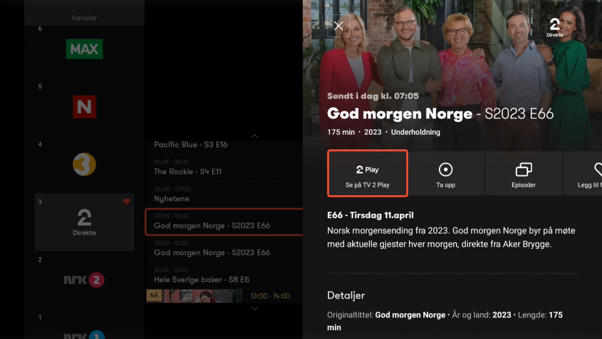Select the NRK1 channel logo
Image resolution: width=602 pixels, height=339 pixels.
pos(84,335)
